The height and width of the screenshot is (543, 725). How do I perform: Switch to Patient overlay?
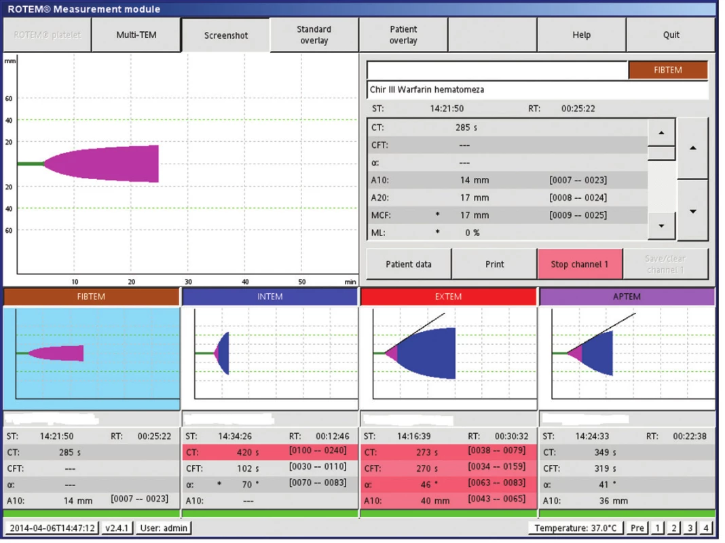point(403,35)
